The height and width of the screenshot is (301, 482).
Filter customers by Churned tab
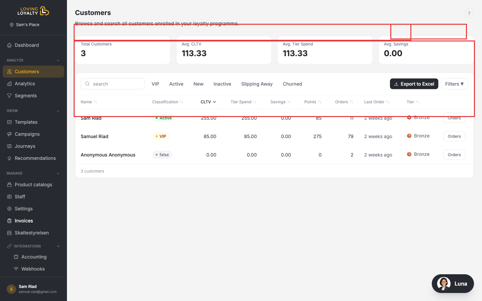pyautogui.click(x=293, y=84)
